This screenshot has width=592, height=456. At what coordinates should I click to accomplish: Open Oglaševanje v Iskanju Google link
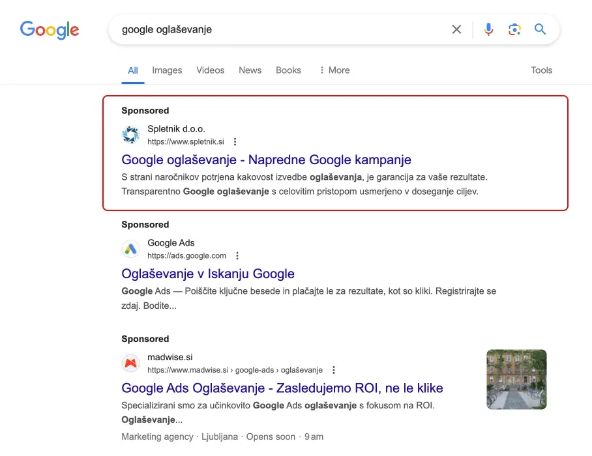[x=207, y=274]
